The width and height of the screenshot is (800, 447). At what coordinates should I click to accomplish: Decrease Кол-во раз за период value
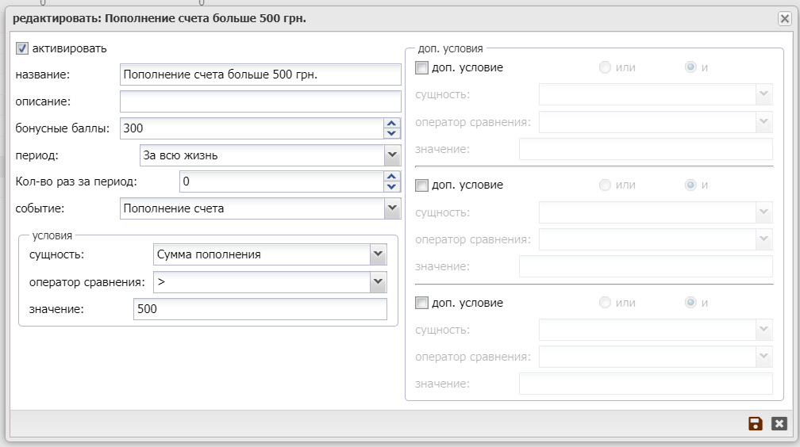tap(391, 187)
